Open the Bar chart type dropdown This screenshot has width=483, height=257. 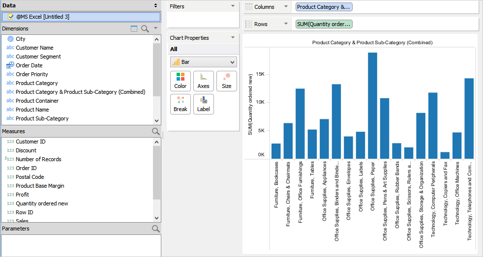[204, 62]
